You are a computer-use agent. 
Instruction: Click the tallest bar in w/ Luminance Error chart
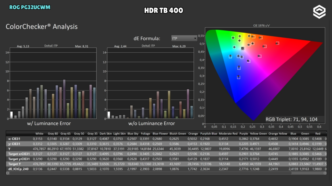coord(65,99)
